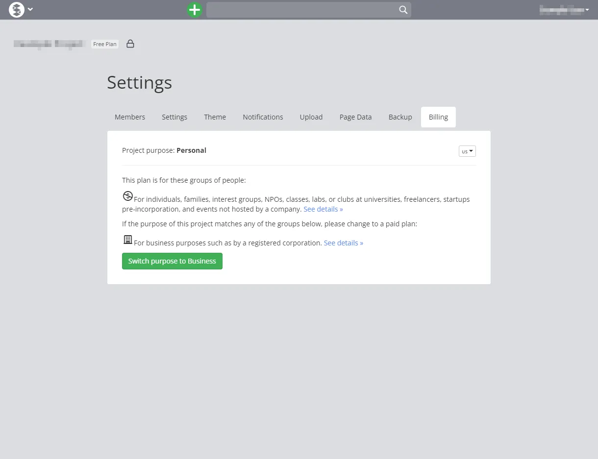Open See details link for personal plan
The image size is (598, 459).
323,209
